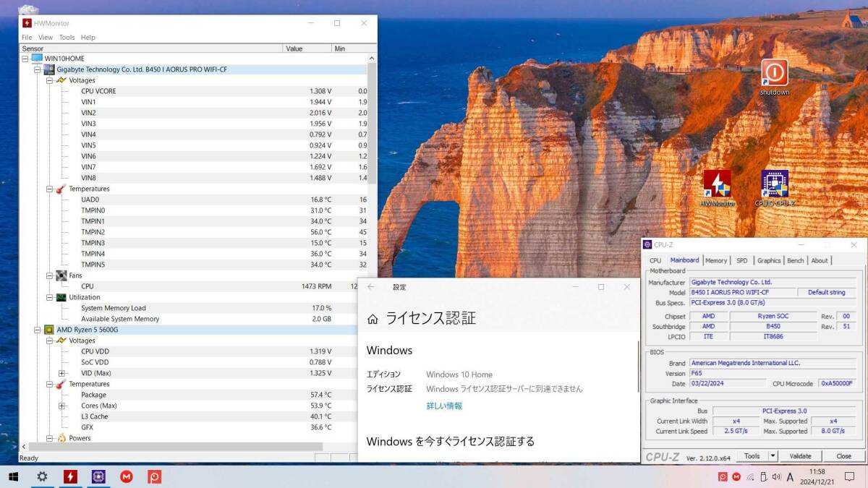Switch to CPU-Z from the taskbar
The height and width of the screenshot is (488, 868).
98,476
